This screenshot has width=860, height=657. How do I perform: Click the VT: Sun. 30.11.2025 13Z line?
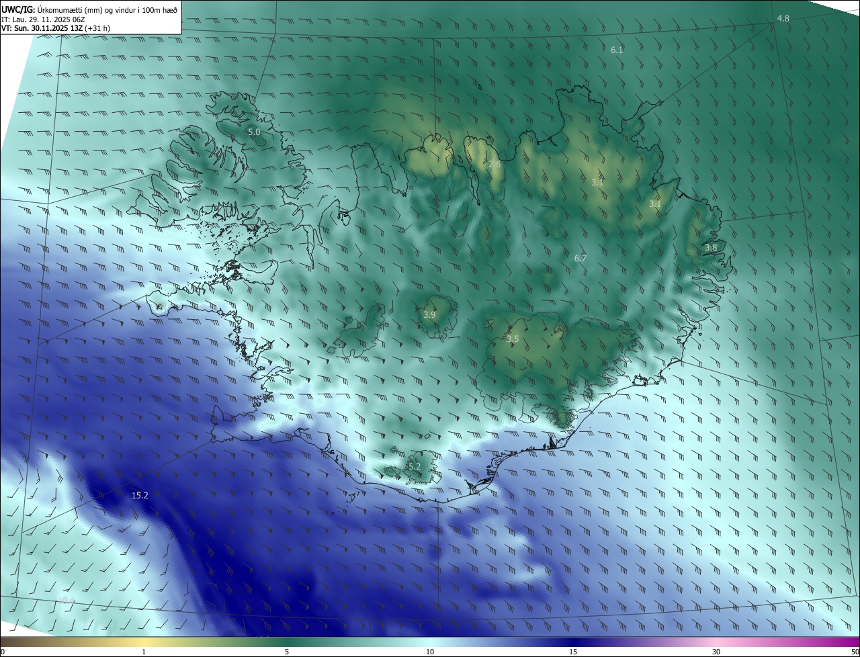coord(56,28)
